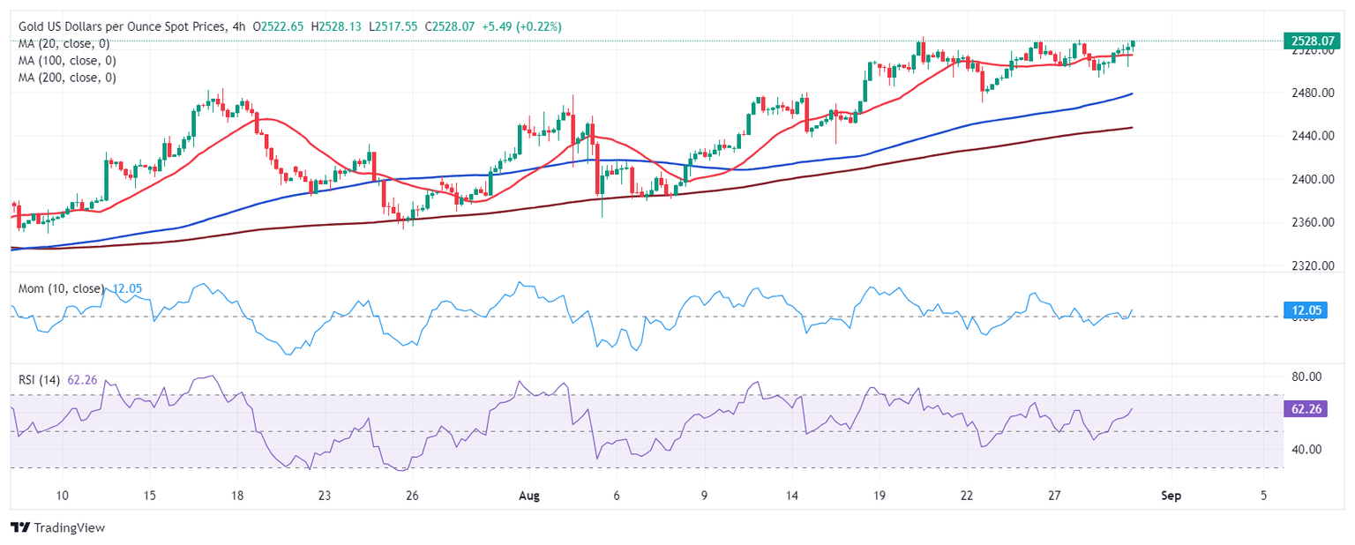Click the TradingView brand text
Viewport: 1355px width, 545px height.
[x=69, y=527]
